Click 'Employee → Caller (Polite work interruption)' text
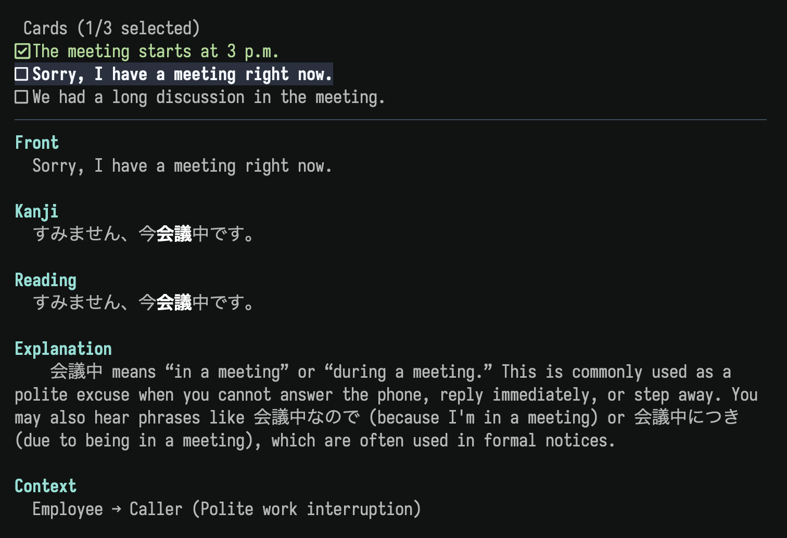The height and width of the screenshot is (538, 787). tap(227, 509)
